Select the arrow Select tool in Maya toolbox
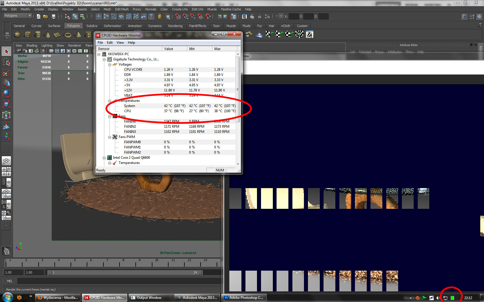This screenshot has width=484, height=302. 6,52
